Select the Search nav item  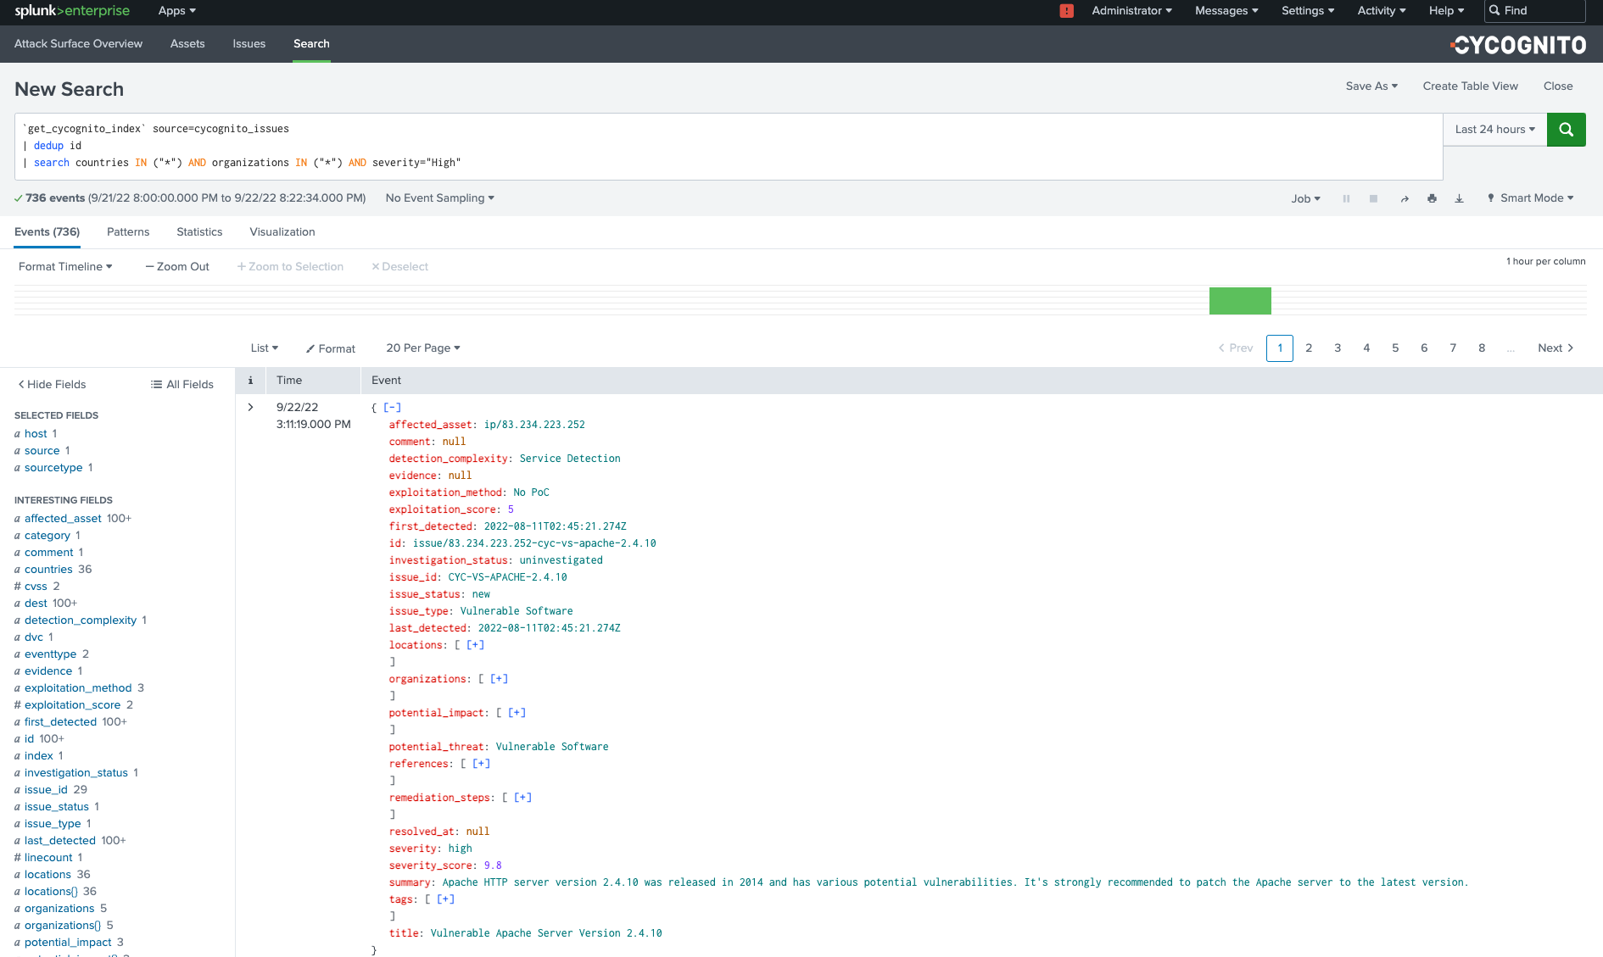(x=311, y=44)
